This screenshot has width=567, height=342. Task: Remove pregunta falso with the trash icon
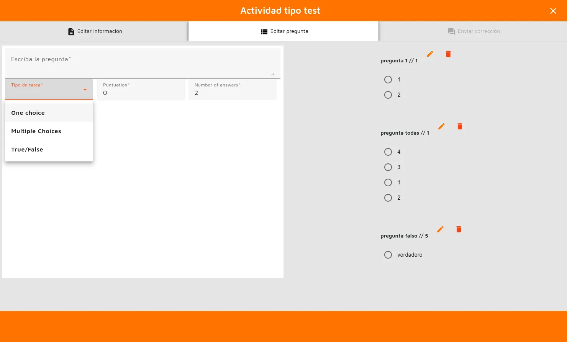coord(459,229)
